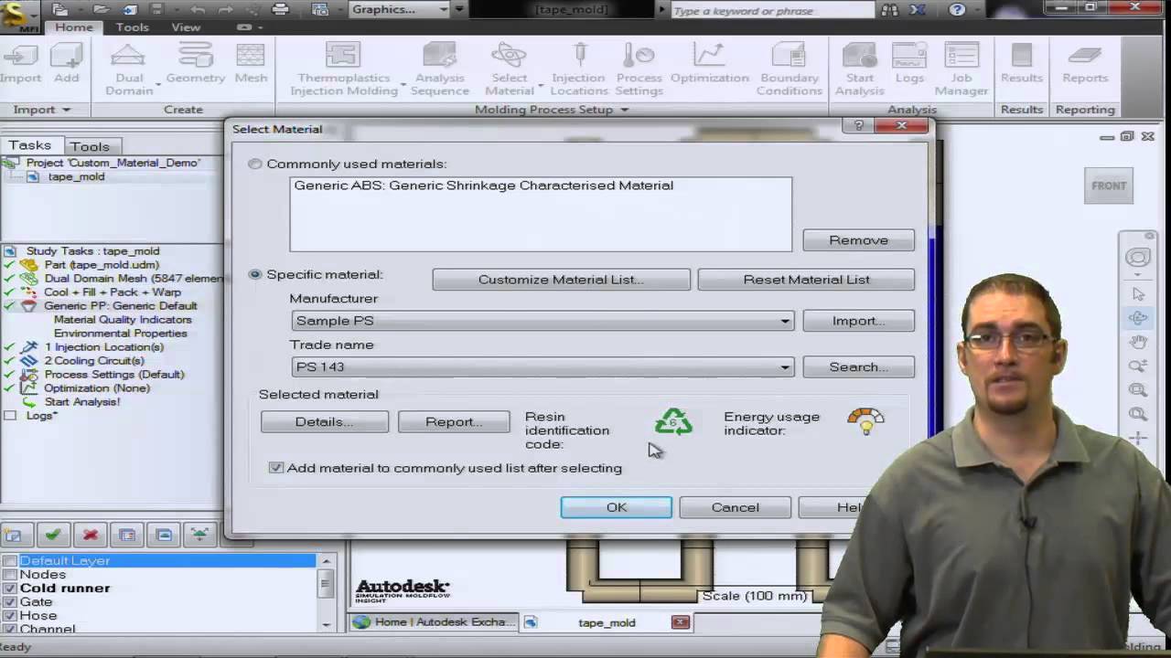Screen dimensions: 1171x658
Task: Click the Geometry ribbon icon
Action: tap(195, 64)
